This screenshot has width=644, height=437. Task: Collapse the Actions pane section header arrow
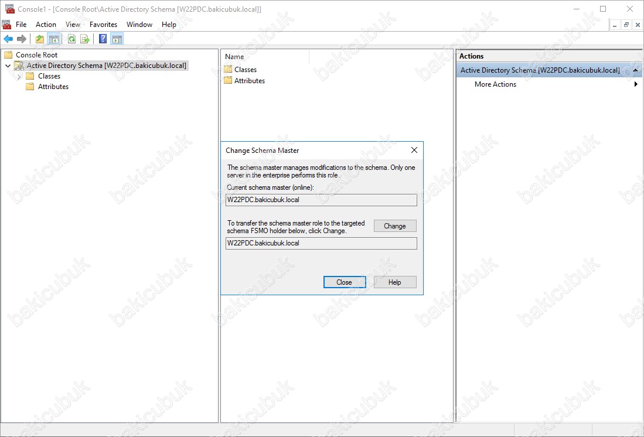click(636, 70)
